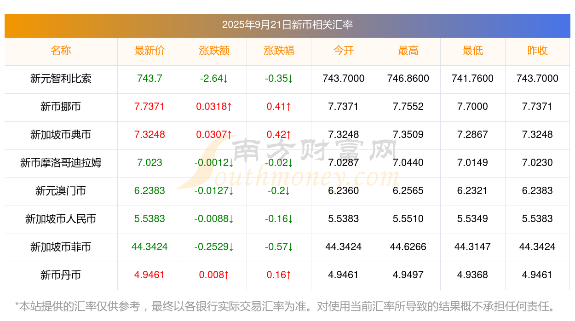Click the open value 7.0287
575x321 pixels.
point(344,163)
